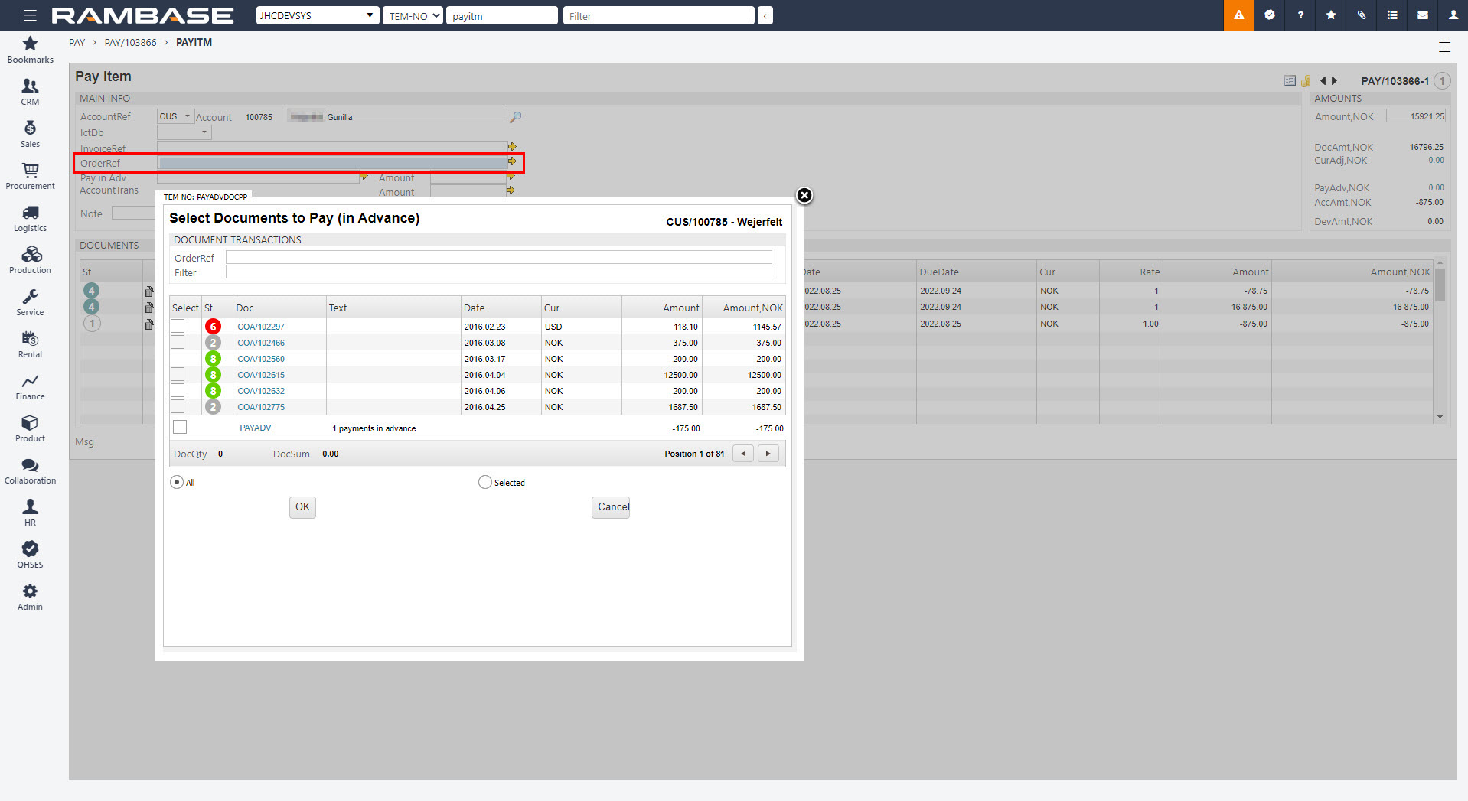The height and width of the screenshot is (801, 1468).
Task: Go to PAY/103866 breadcrumb
Action: coord(130,43)
